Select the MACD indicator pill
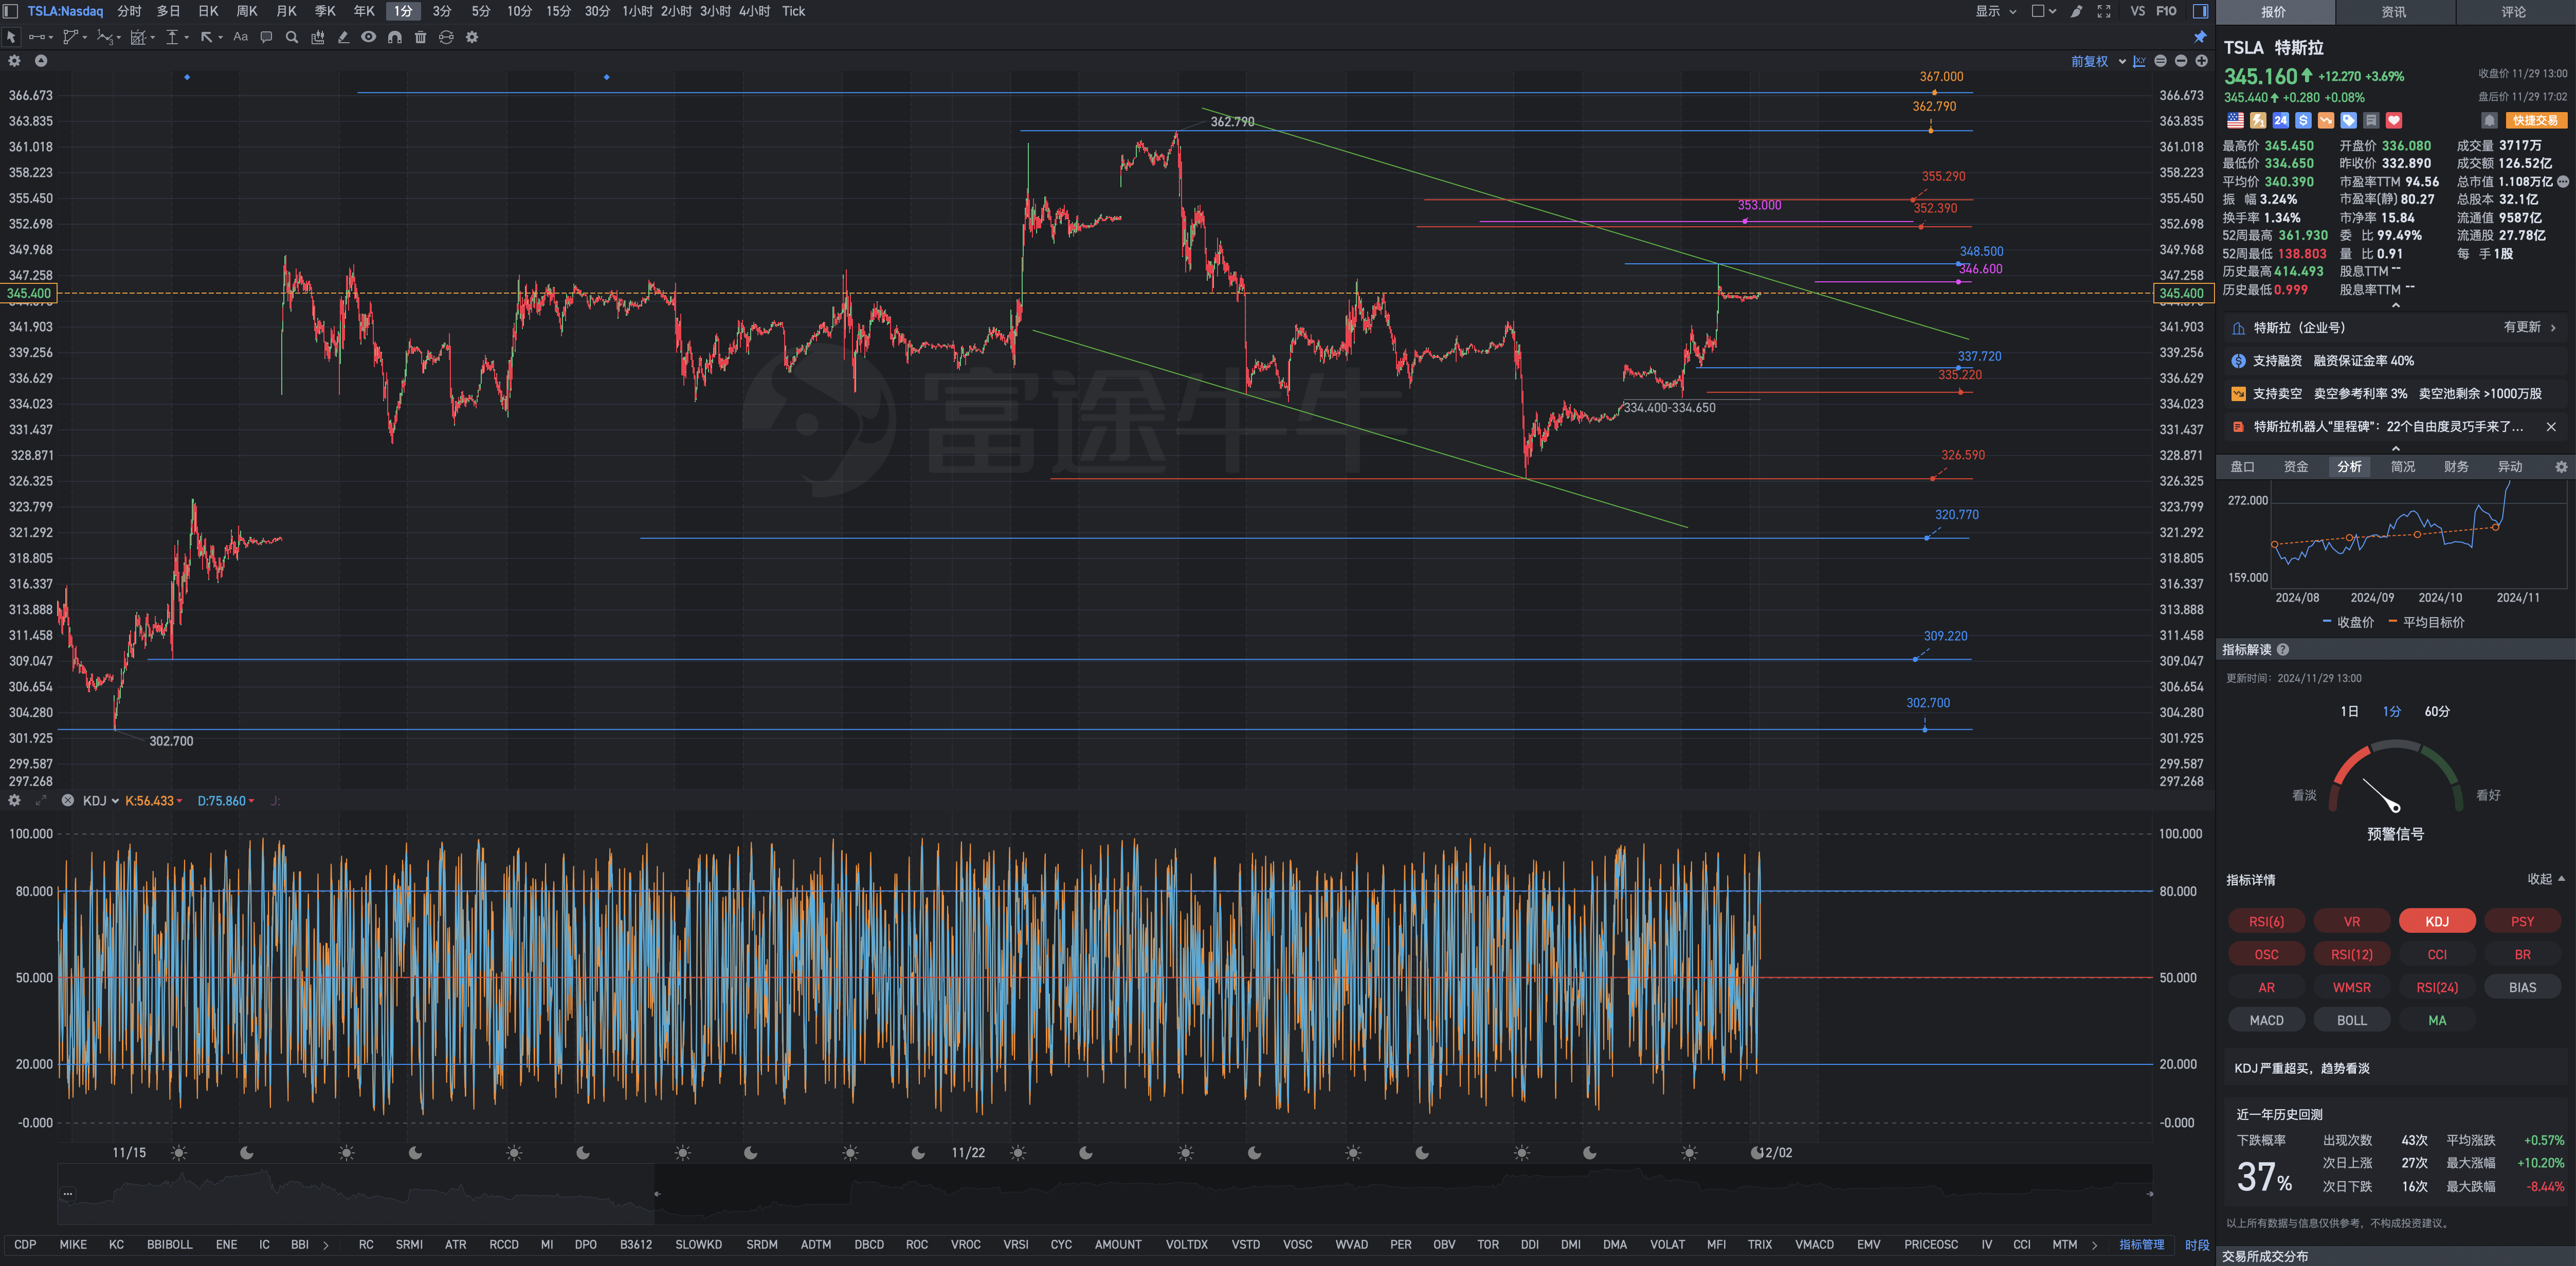This screenshot has height=1266, width=2576. (x=2266, y=1021)
